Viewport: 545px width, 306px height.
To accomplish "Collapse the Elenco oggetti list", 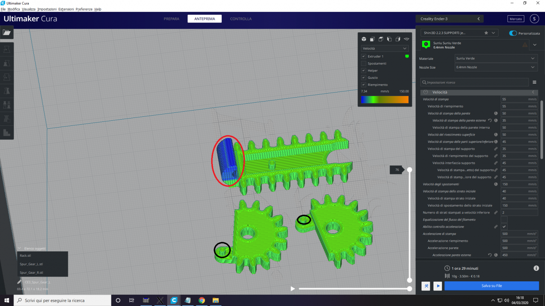I will [20, 248].
